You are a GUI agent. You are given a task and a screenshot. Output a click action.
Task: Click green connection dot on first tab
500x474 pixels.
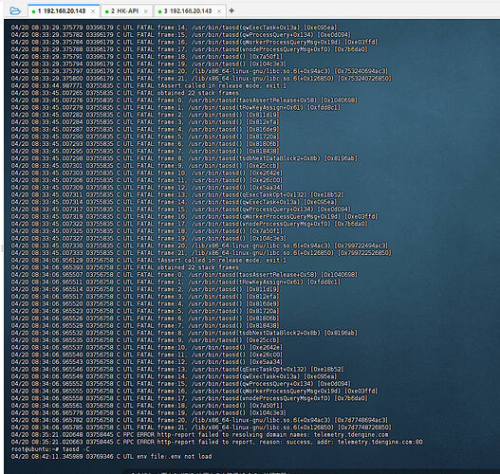pyautogui.click(x=33, y=11)
